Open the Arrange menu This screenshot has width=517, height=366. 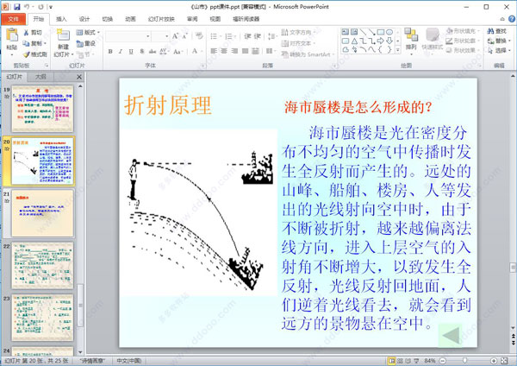pyautogui.click(x=411, y=41)
